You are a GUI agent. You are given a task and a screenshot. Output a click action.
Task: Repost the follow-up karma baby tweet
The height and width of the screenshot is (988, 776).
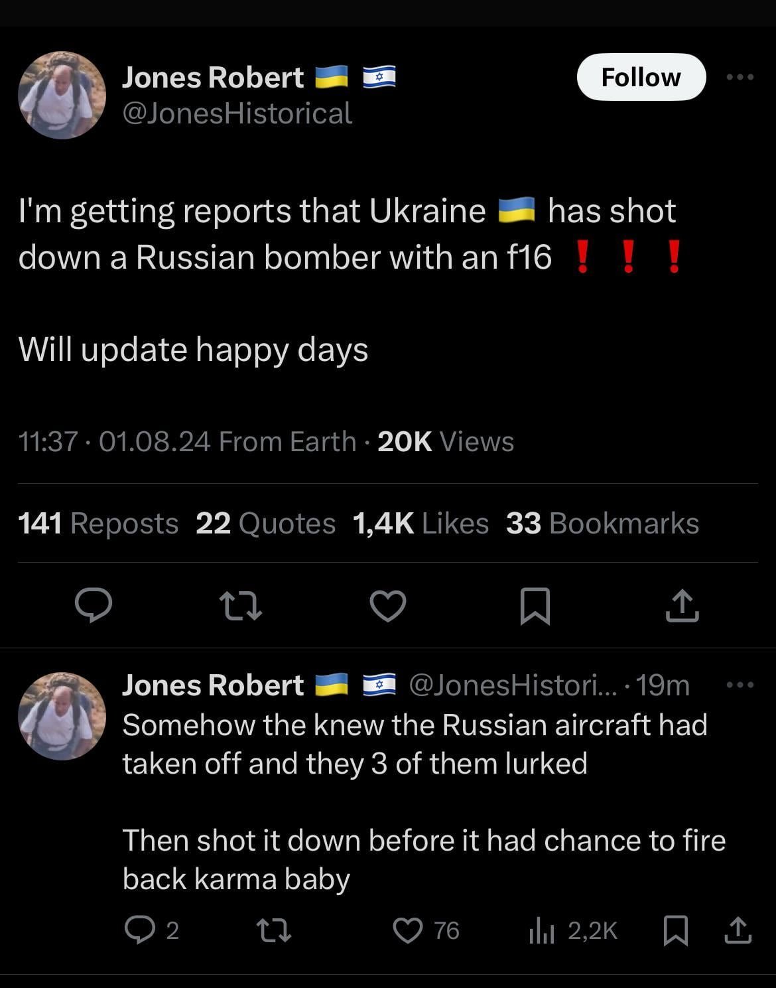[x=274, y=930]
